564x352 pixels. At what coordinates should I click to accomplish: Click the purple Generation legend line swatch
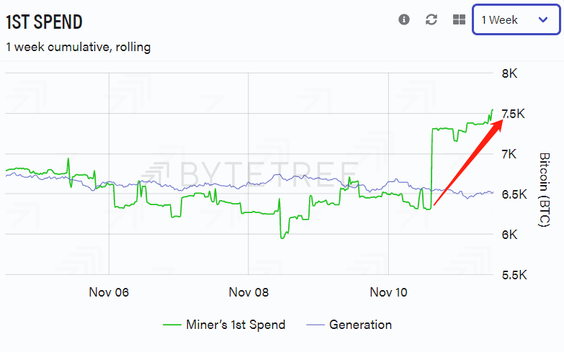(x=315, y=325)
